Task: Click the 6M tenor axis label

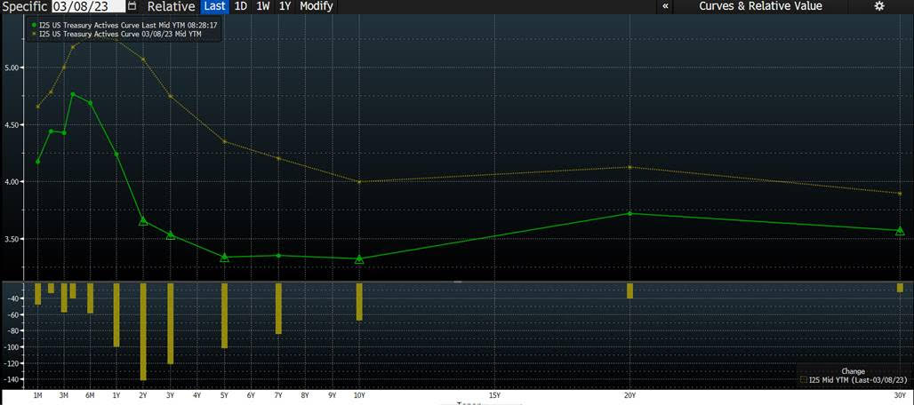Action: coord(90,395)
